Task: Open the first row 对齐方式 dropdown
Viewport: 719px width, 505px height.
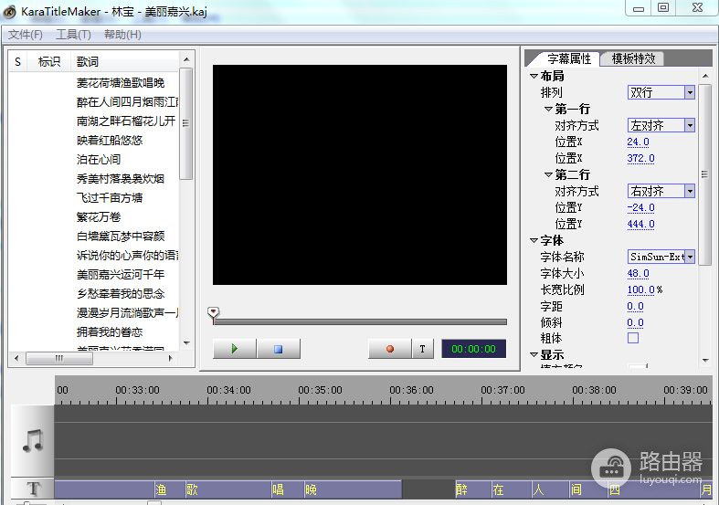Action: pyautogui.click(x=689, y=125)
